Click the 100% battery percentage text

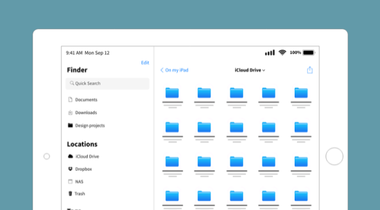click(295, 52)
